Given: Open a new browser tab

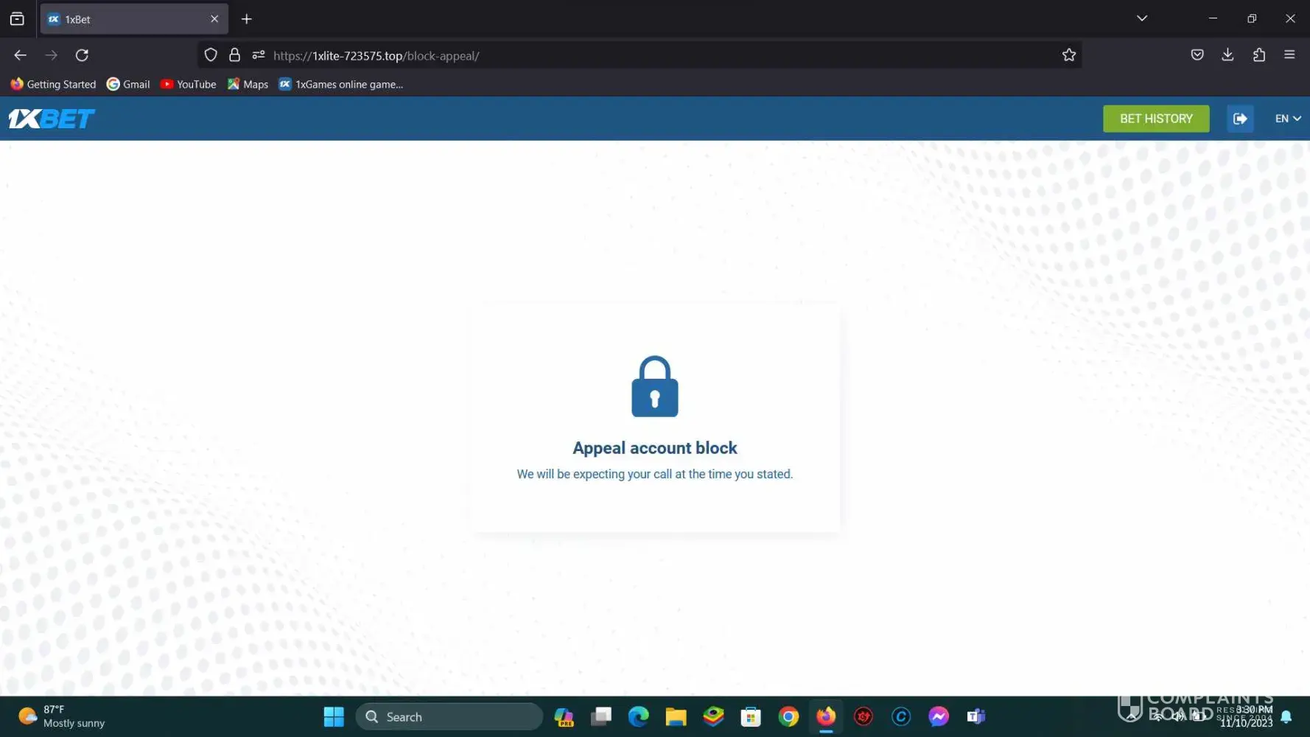Looking at the screenshot, I should click(247, 19).
